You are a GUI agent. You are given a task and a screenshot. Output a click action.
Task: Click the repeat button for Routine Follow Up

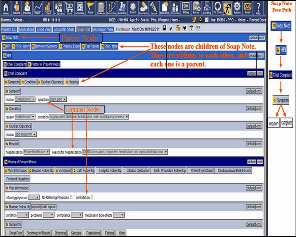[36, 207]
